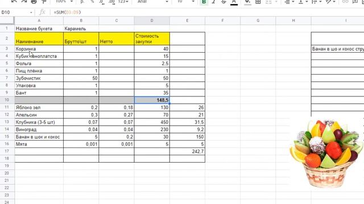Click the Paint format icon
364x204 pixels.
[44, 1]
